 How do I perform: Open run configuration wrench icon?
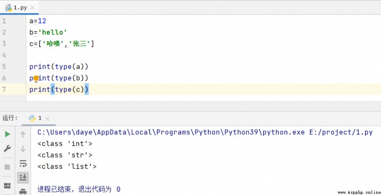tap(8, 149)
